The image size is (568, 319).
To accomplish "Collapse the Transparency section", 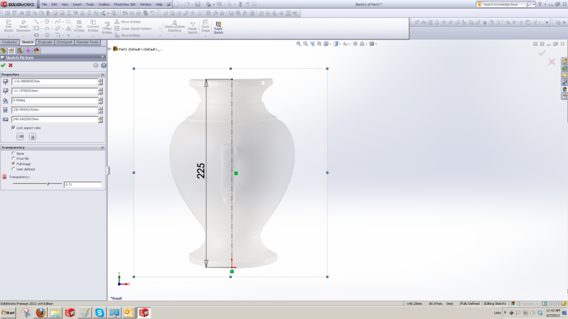I will pos(102,148).
